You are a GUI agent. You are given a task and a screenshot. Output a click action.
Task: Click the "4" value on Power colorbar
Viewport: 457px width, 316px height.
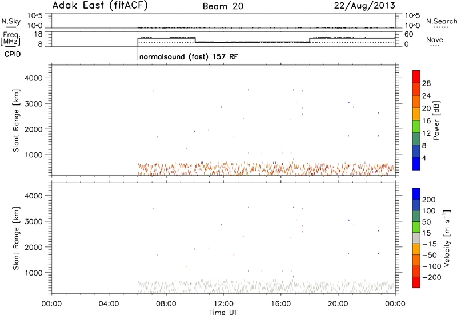click(424, 158)
